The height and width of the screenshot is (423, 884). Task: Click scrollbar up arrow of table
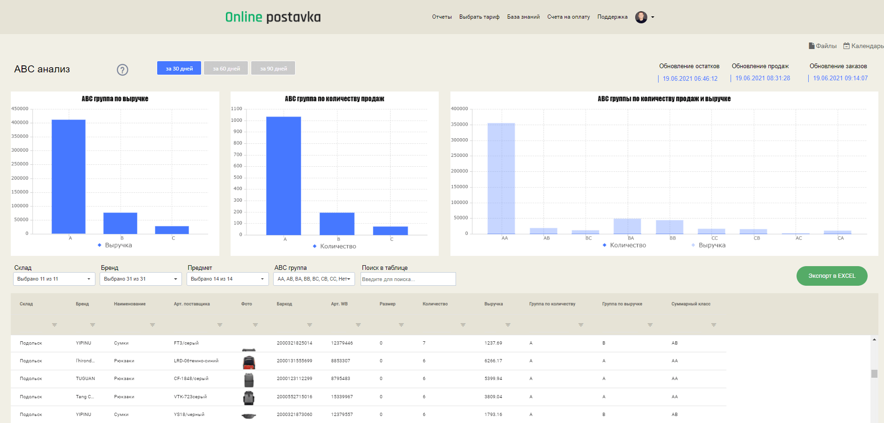coord(874,339)
